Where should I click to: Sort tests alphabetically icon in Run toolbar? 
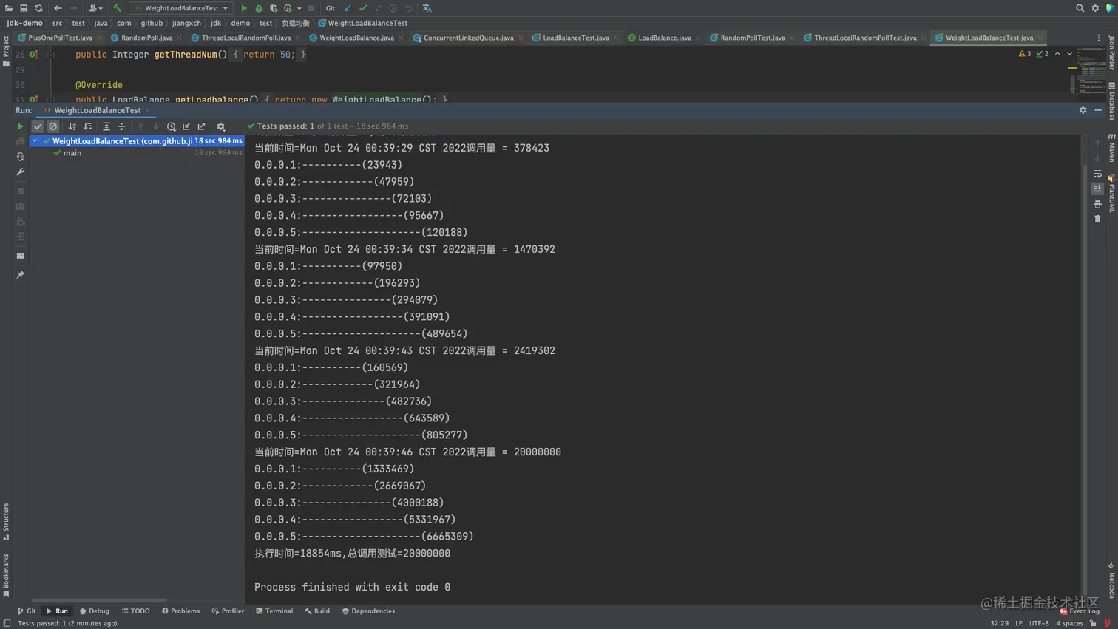72,126
